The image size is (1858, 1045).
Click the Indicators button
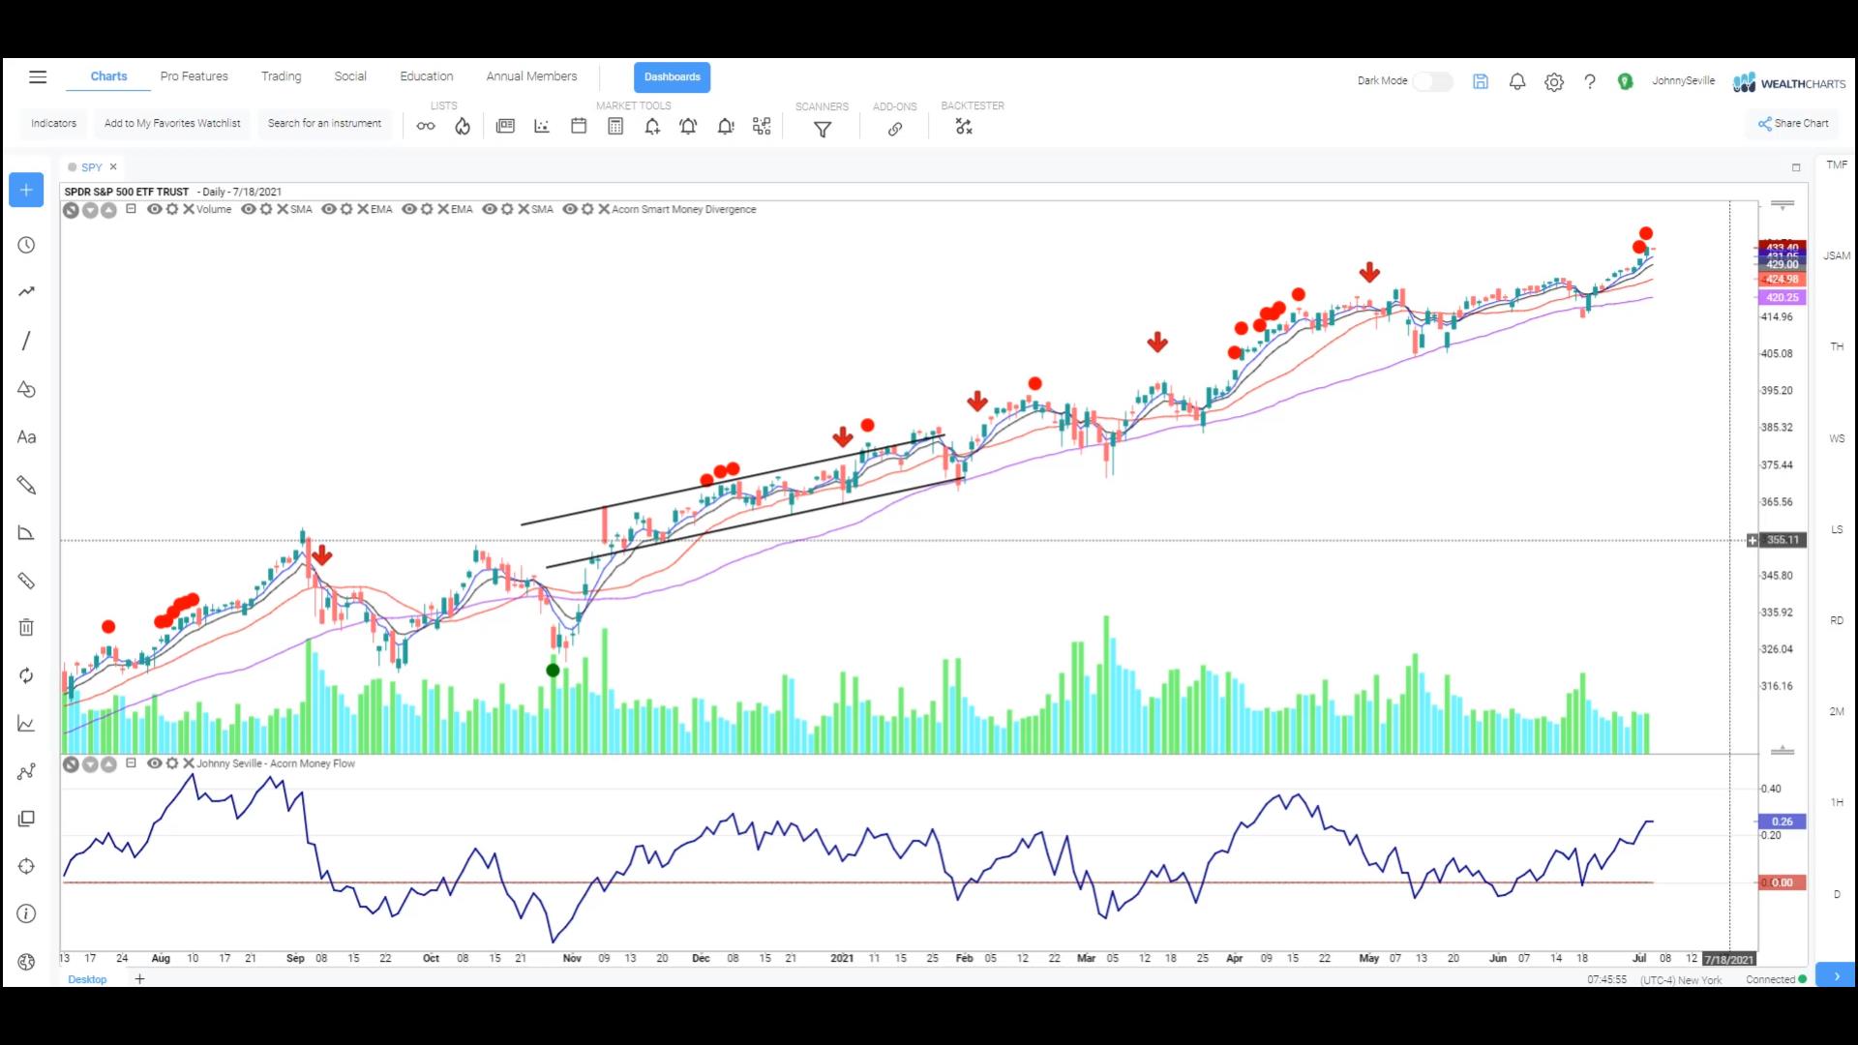click(x=53, y=124)
